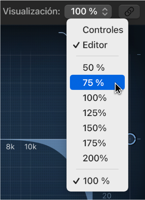Choose the checked Editor view option
The image size is (145, 200).
[x=98, y=45]
